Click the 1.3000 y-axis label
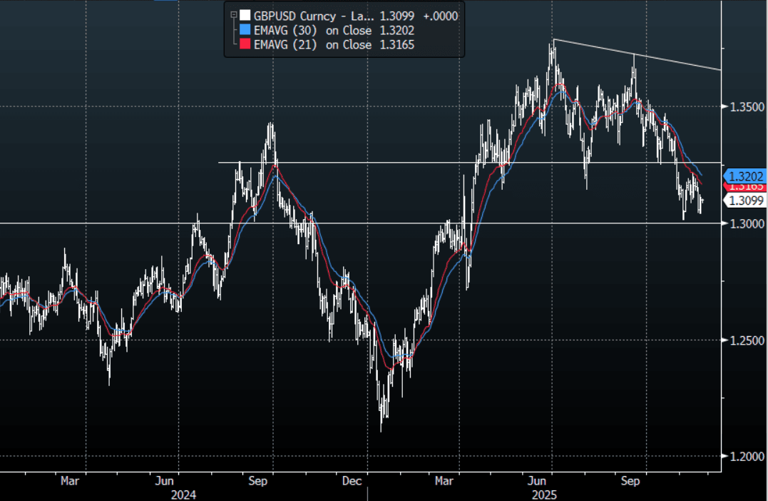 click(747, 223)
